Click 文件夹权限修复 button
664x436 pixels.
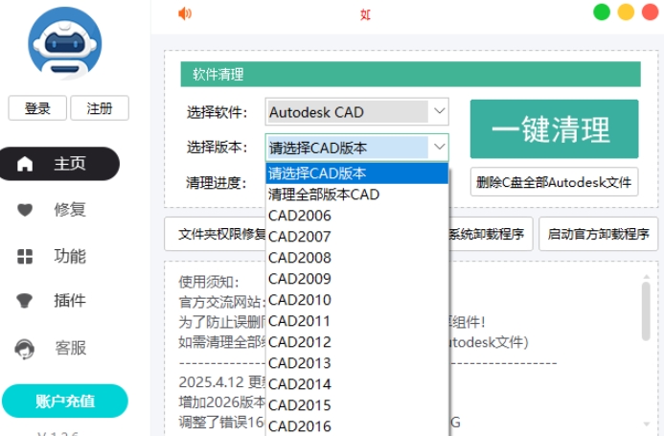click(x=216, y=234)
